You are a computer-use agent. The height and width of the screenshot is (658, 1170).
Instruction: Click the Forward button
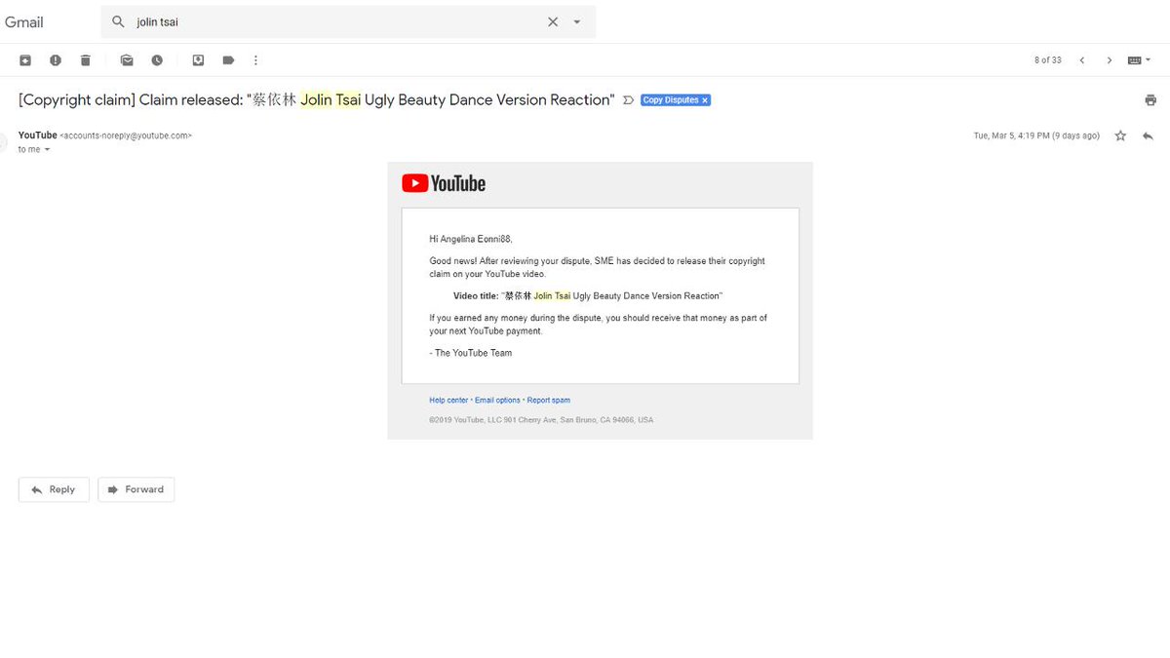[136, 489]
